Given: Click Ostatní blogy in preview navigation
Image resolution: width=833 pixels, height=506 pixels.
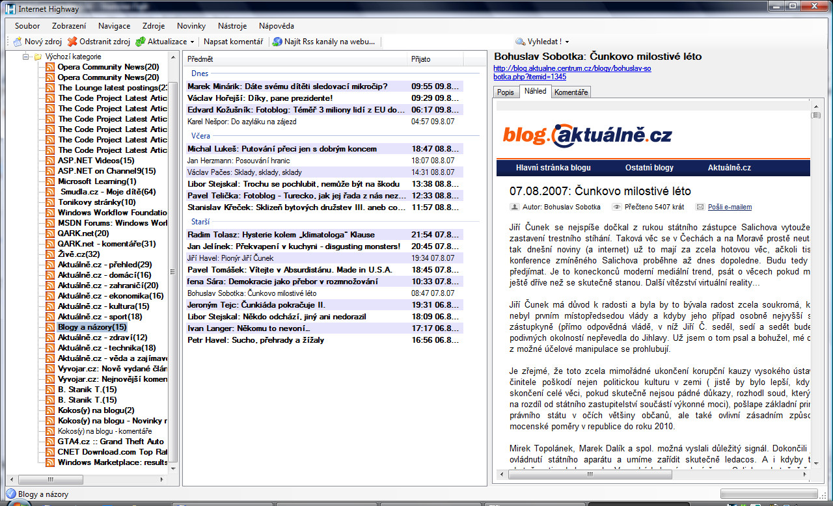Looking at the screenshot, I should pos(649,168).
